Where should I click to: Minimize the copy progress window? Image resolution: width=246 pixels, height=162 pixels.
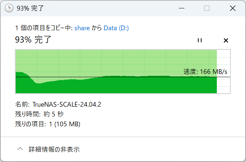point(181,8)
